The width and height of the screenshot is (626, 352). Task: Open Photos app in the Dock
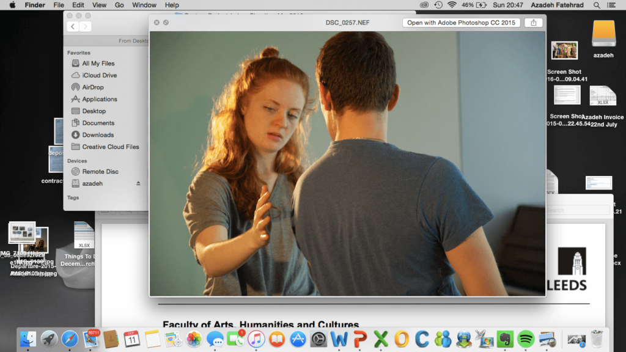click(194, 339)
